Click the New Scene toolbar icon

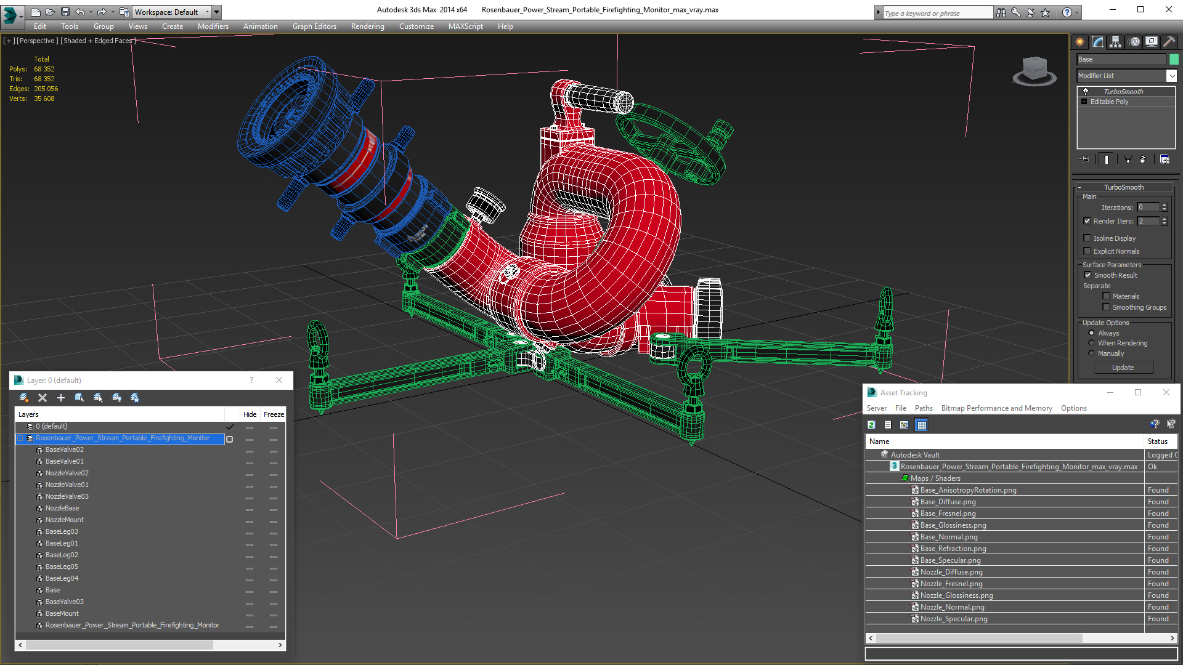35,12
